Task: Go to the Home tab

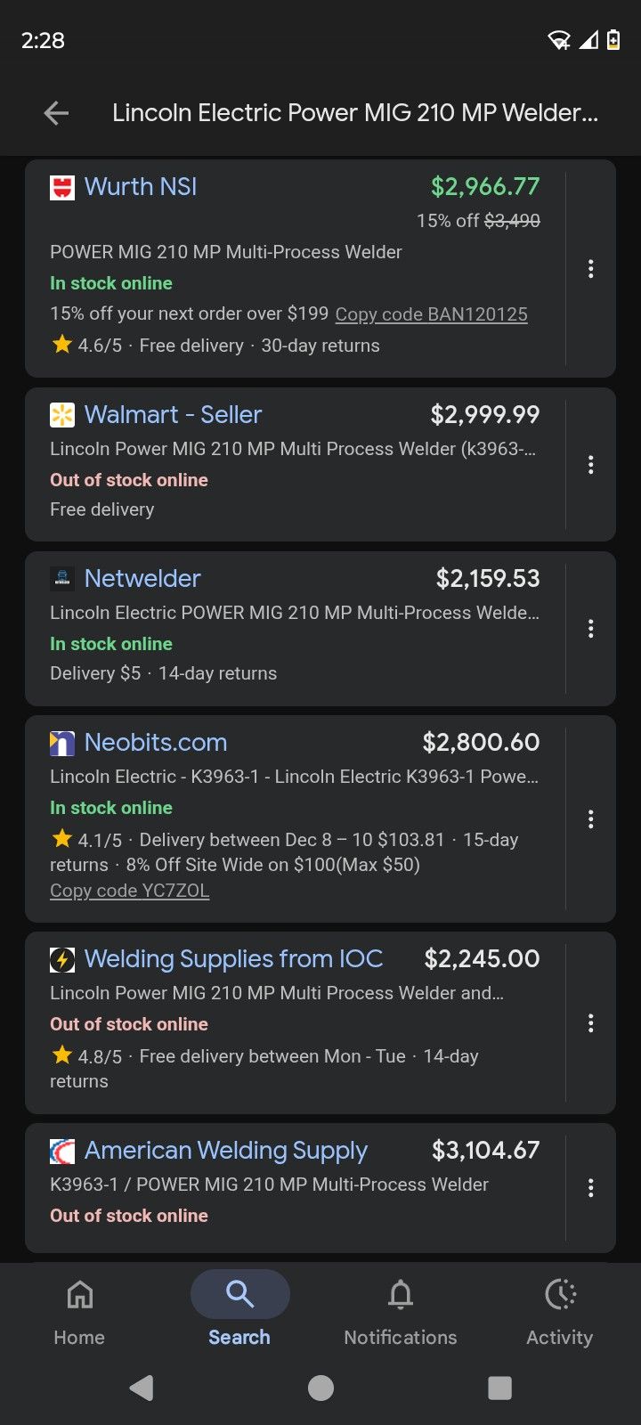Action: [79, 1310]
